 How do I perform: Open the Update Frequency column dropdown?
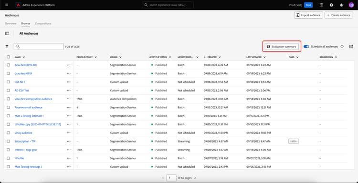pos(197,57)
